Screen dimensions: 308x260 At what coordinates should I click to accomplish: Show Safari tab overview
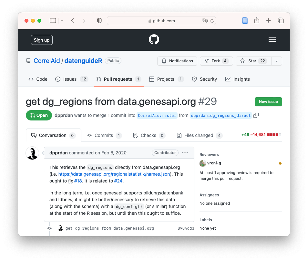(281, 21)
